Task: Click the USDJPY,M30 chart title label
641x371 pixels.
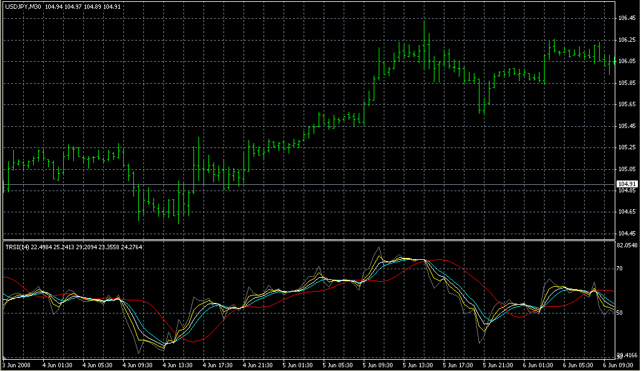Action: pyautogui.click(x=23, y=7)
